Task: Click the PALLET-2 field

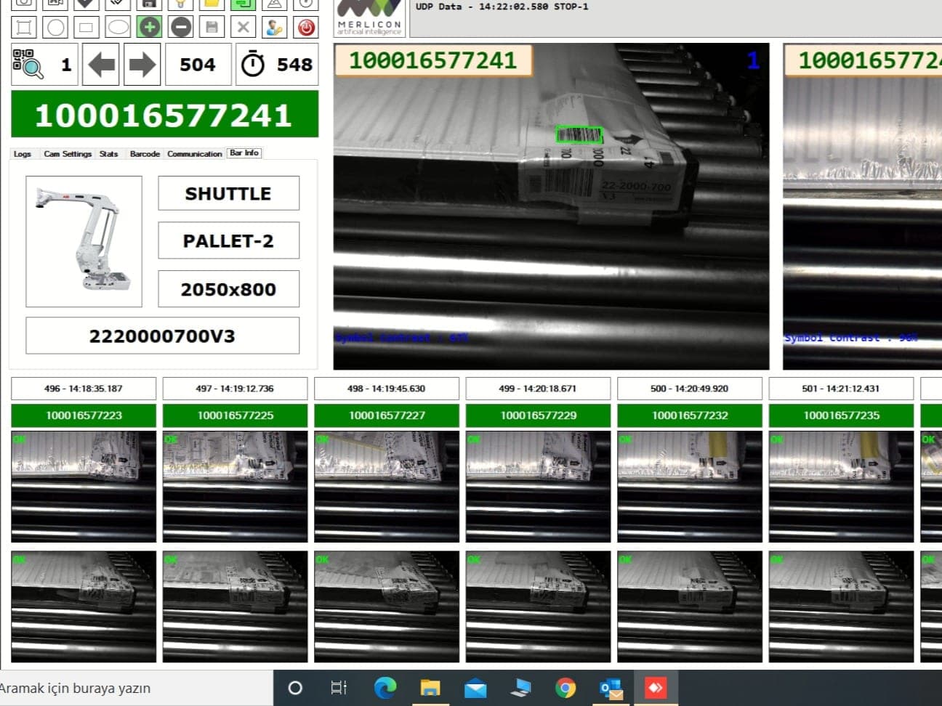Action: pos(228,240)
